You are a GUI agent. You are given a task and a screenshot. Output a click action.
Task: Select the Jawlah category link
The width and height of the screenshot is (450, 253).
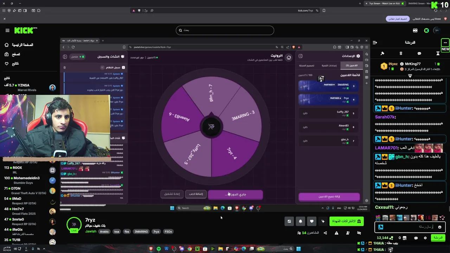point(90,232)
